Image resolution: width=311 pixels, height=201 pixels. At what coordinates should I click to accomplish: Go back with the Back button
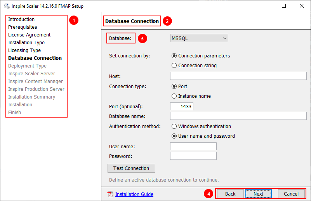pos(230,194)
